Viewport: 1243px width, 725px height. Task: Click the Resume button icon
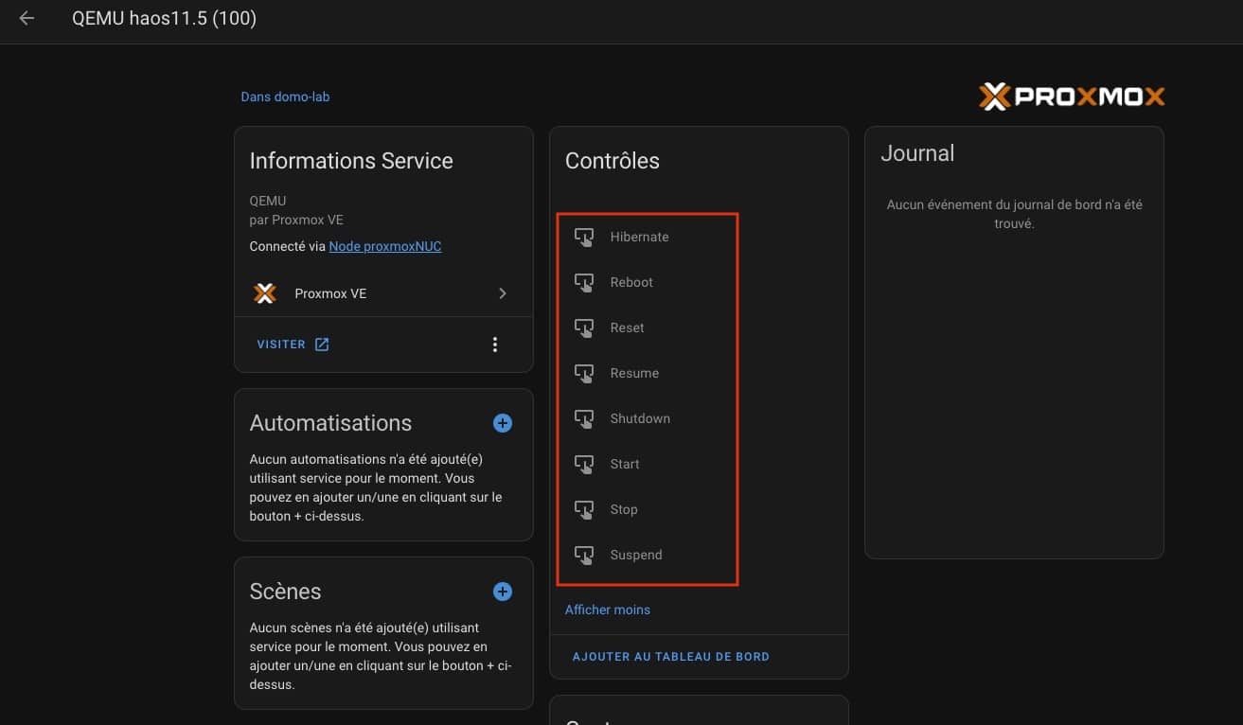tap(584, 373)
